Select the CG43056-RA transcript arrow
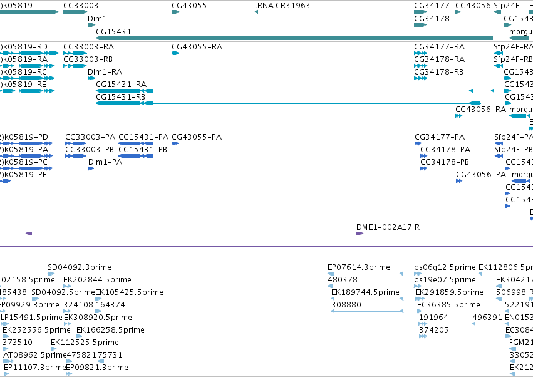533x377 pixels. click(x=458, y=116)
